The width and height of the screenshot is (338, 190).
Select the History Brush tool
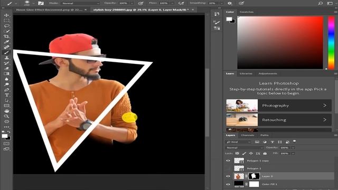[6, 63]
